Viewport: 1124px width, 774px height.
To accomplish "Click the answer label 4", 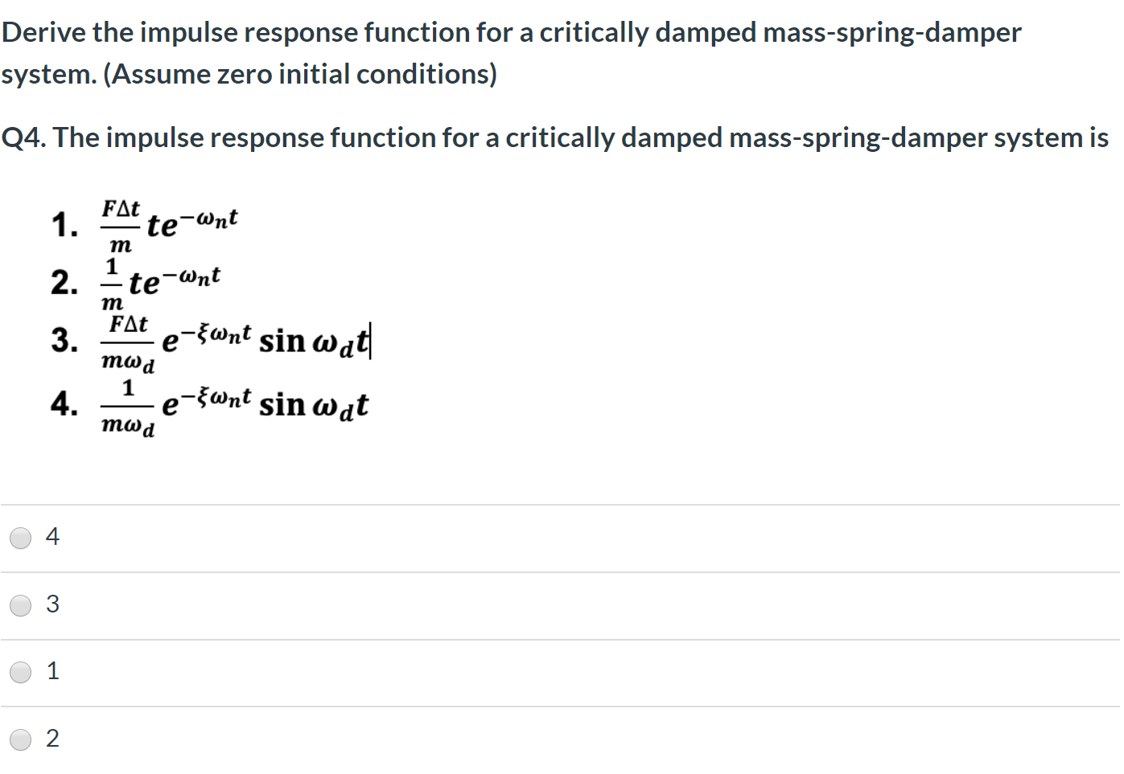I will click(x=52, y=537).
